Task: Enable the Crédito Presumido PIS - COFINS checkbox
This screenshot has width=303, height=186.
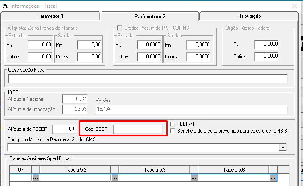Action: (119, 28)
